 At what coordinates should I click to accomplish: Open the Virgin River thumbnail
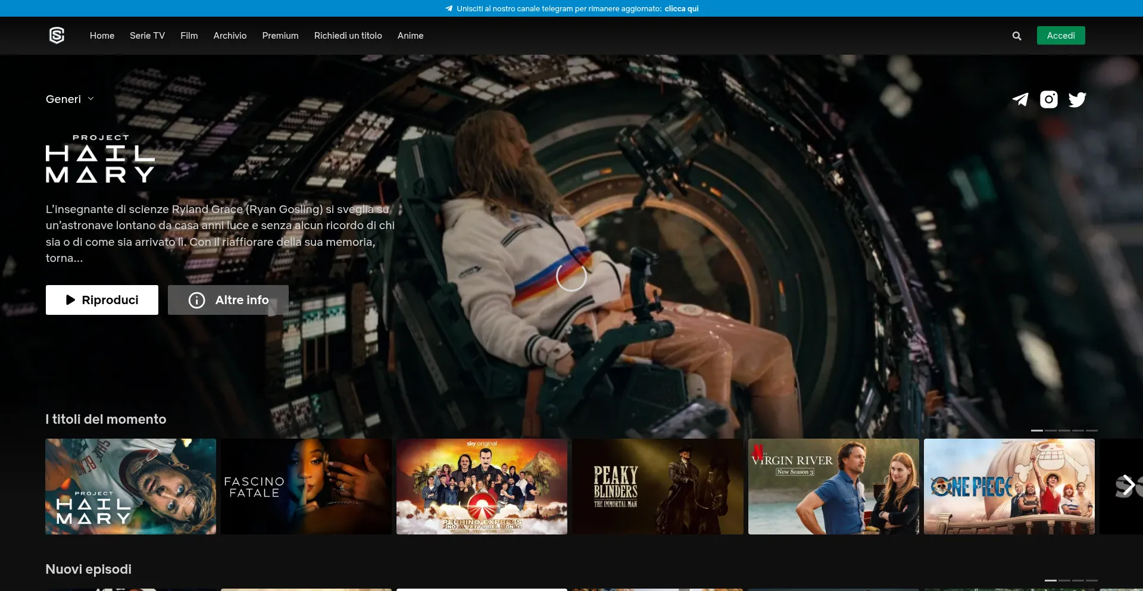click(x=833, y=486)
